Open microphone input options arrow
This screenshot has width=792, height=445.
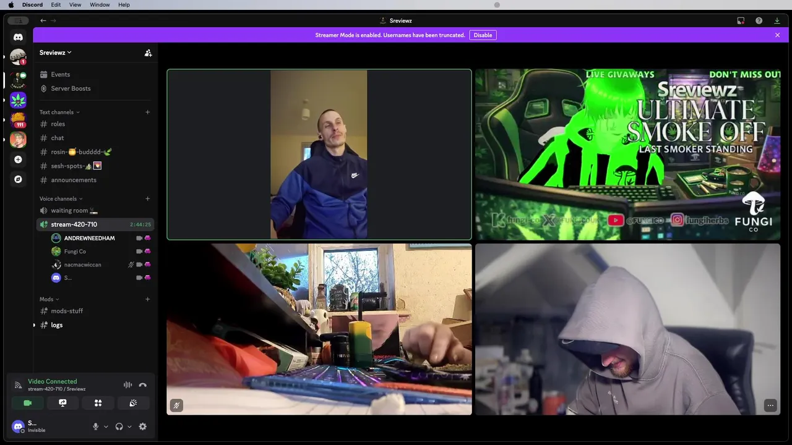coord(106,426)
